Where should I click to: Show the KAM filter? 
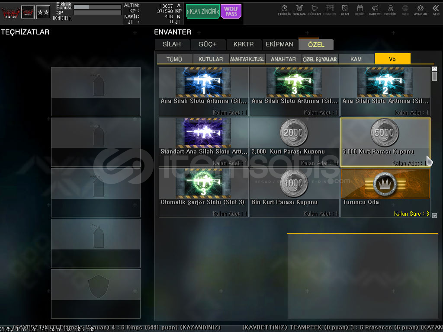point(356,59)
